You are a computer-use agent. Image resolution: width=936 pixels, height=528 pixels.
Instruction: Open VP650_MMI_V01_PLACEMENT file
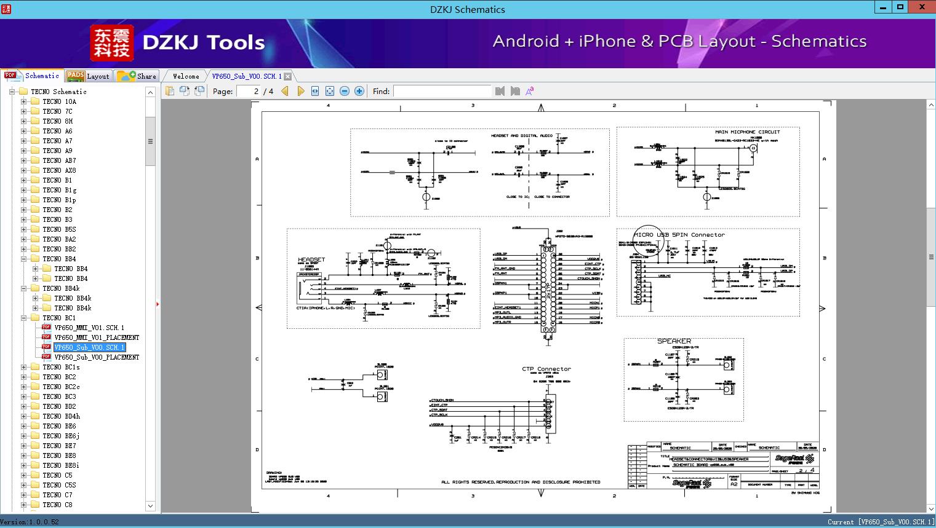(x=97, y=337)
